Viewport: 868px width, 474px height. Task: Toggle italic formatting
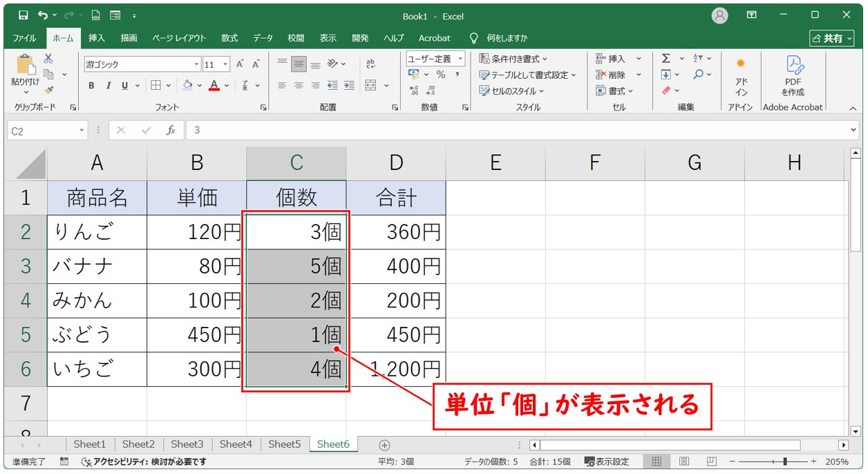108,86
